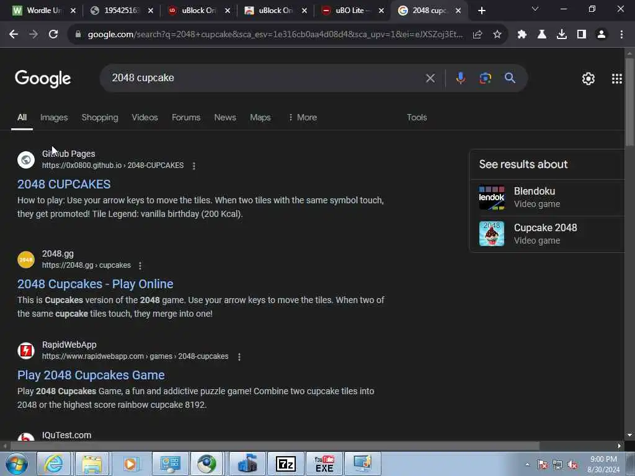Open the profile avatar icon
The width and height of the screenshot is (635, 476).
pos(602,35)
